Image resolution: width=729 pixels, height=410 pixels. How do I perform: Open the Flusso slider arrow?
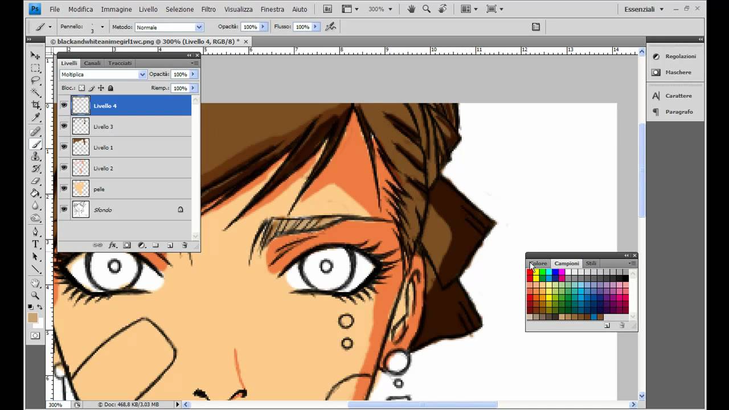(x=315, y=27)
